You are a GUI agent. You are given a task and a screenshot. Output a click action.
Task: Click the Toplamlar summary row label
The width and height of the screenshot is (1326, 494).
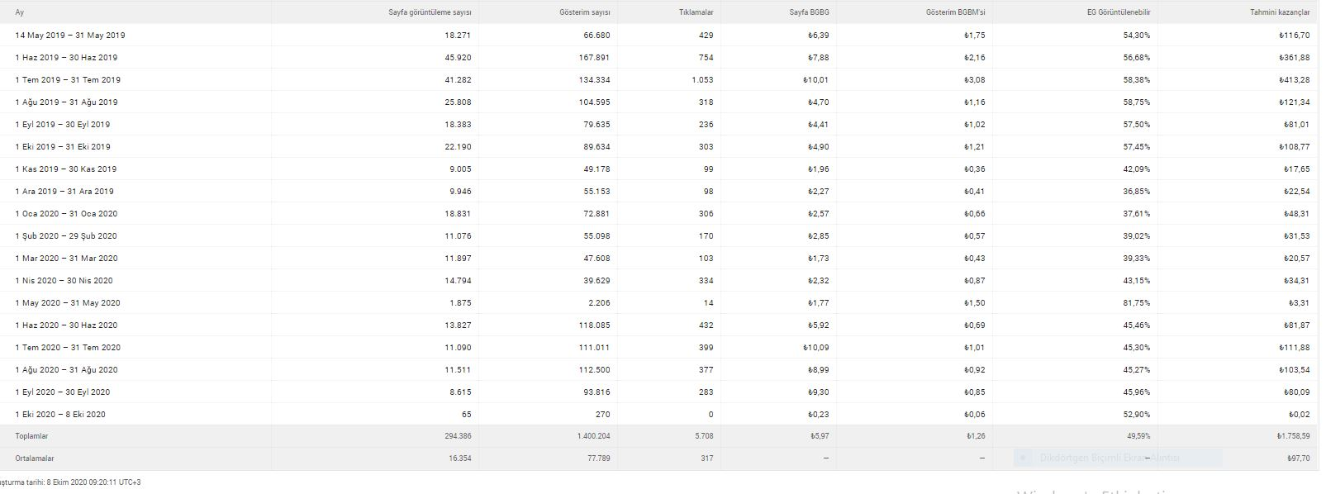pos(31,435)
